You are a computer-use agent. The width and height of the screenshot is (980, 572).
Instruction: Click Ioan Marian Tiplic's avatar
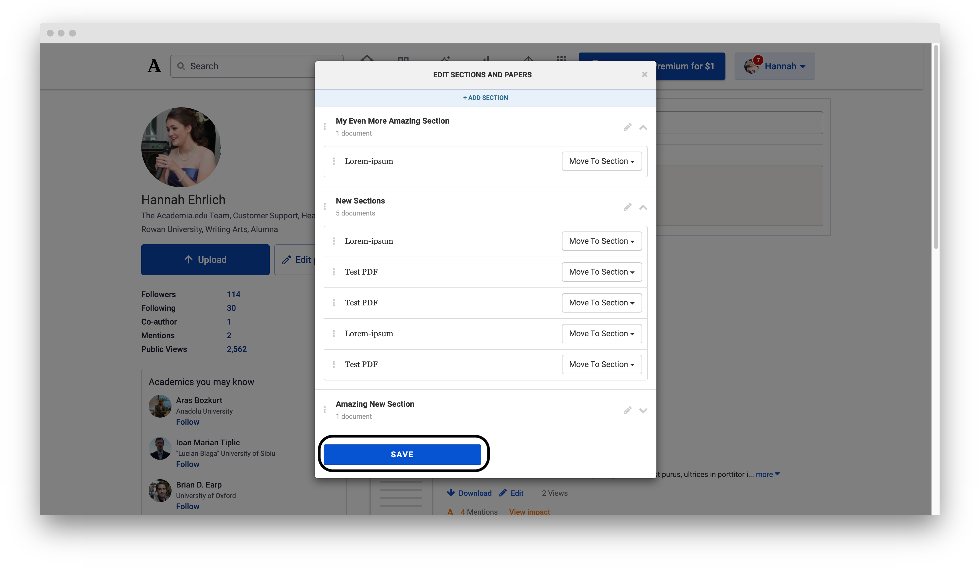[160, 449]
